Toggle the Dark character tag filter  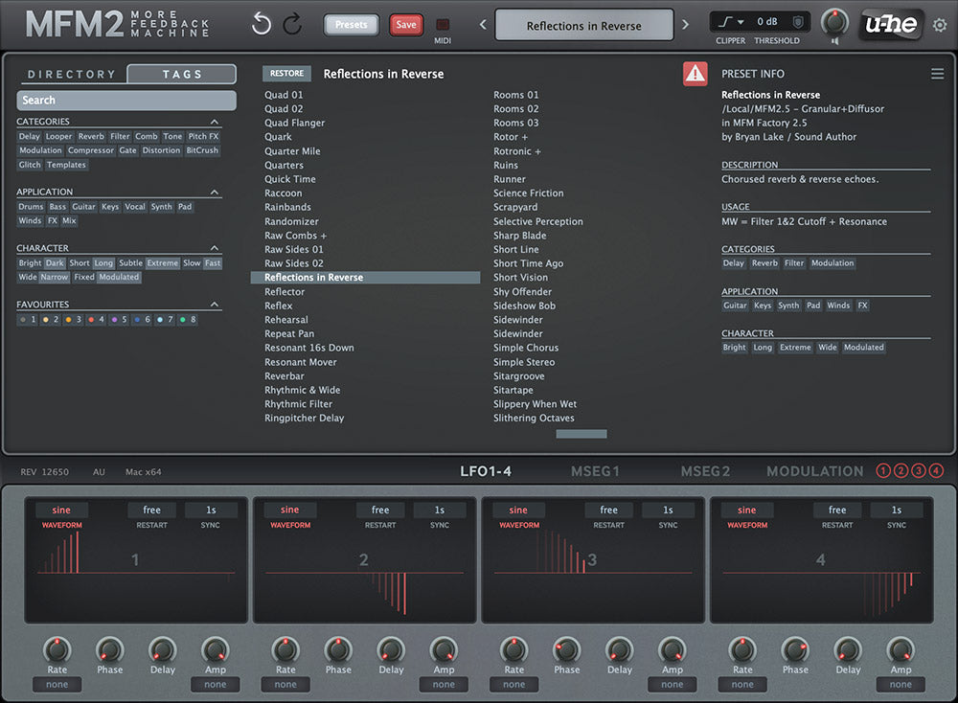(x=55, y=263)
